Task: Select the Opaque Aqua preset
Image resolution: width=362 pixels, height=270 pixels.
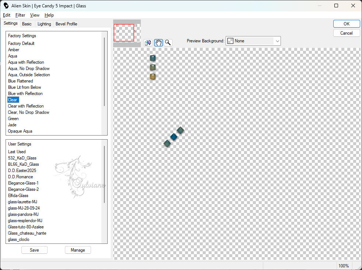Action: tap(20, 131)
